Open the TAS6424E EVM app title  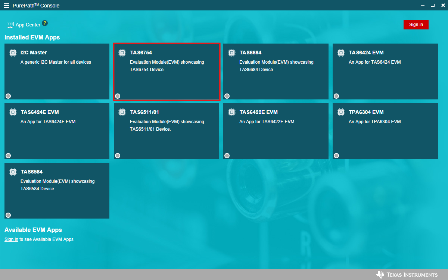point(40,112)
